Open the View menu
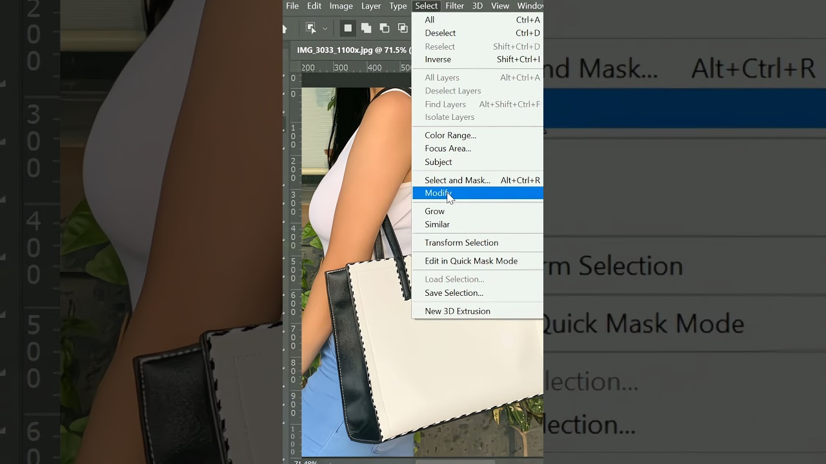The width and height of the screenshot is (826, 464). tap(500, 6)
